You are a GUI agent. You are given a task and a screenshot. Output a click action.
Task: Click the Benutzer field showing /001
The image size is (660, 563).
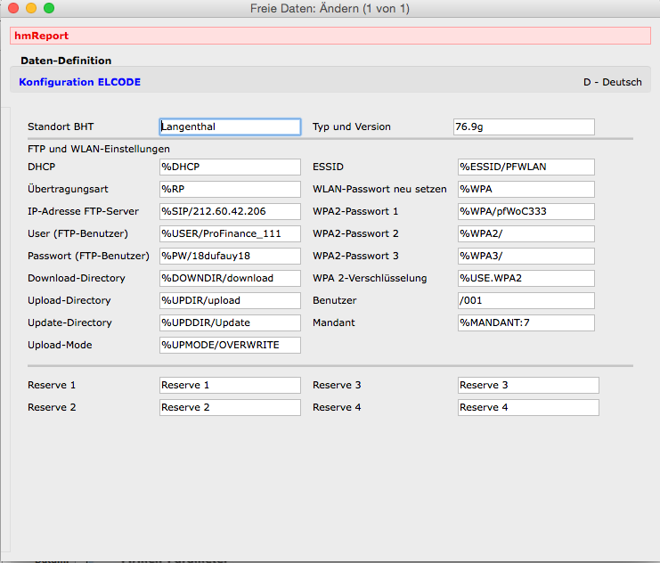[526, 300]
